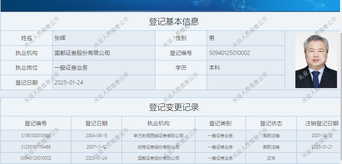Click the 登记基本信息 section heading
This screenshot has height=164, width=342.
(174, 21)
